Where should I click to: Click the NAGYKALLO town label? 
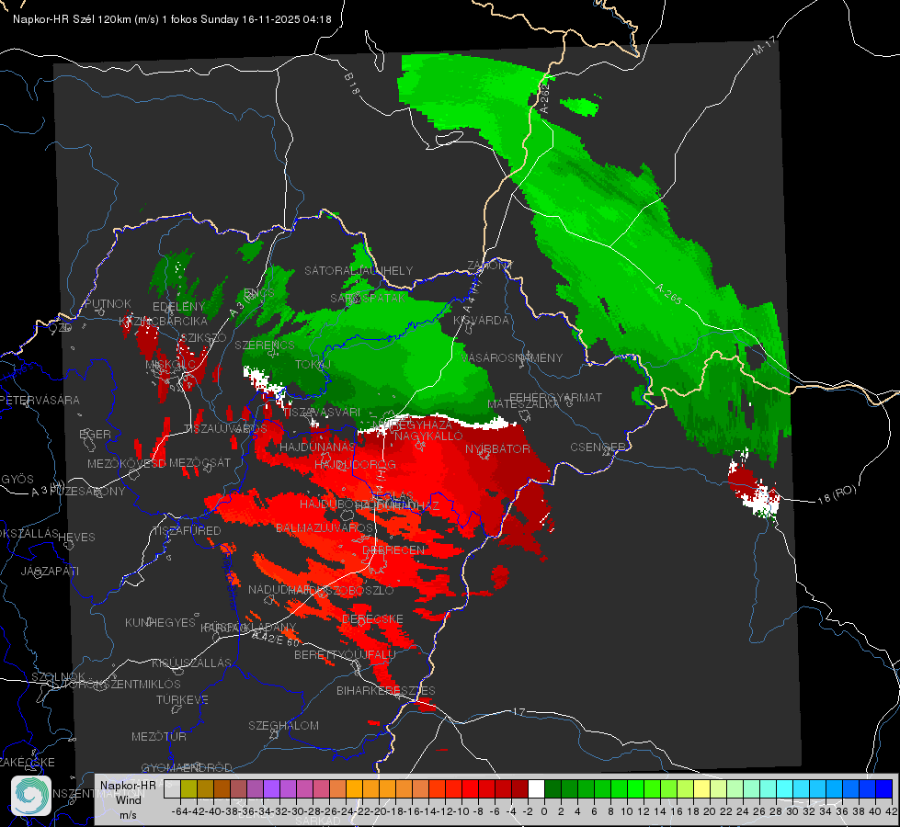(x=428, y=436)
